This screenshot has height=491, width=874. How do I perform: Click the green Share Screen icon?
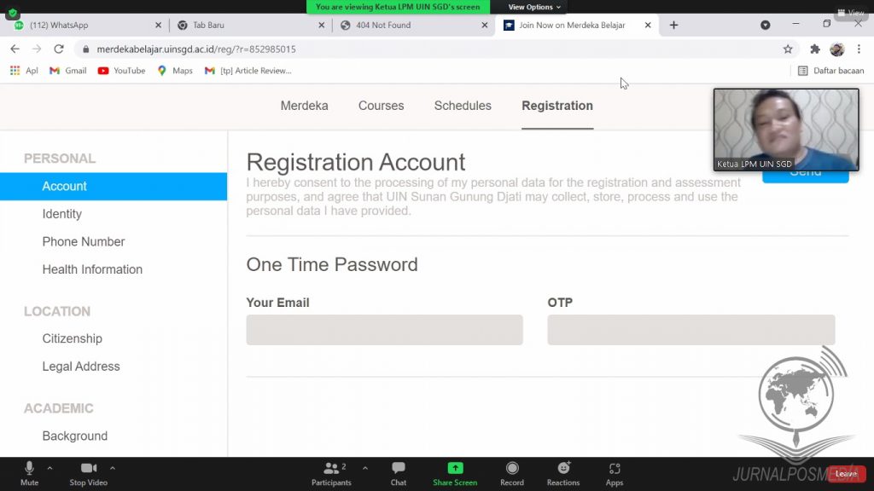coord(455,468)
